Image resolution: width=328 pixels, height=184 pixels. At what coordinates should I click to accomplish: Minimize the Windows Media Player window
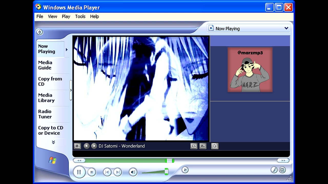[x=269, y=7]
